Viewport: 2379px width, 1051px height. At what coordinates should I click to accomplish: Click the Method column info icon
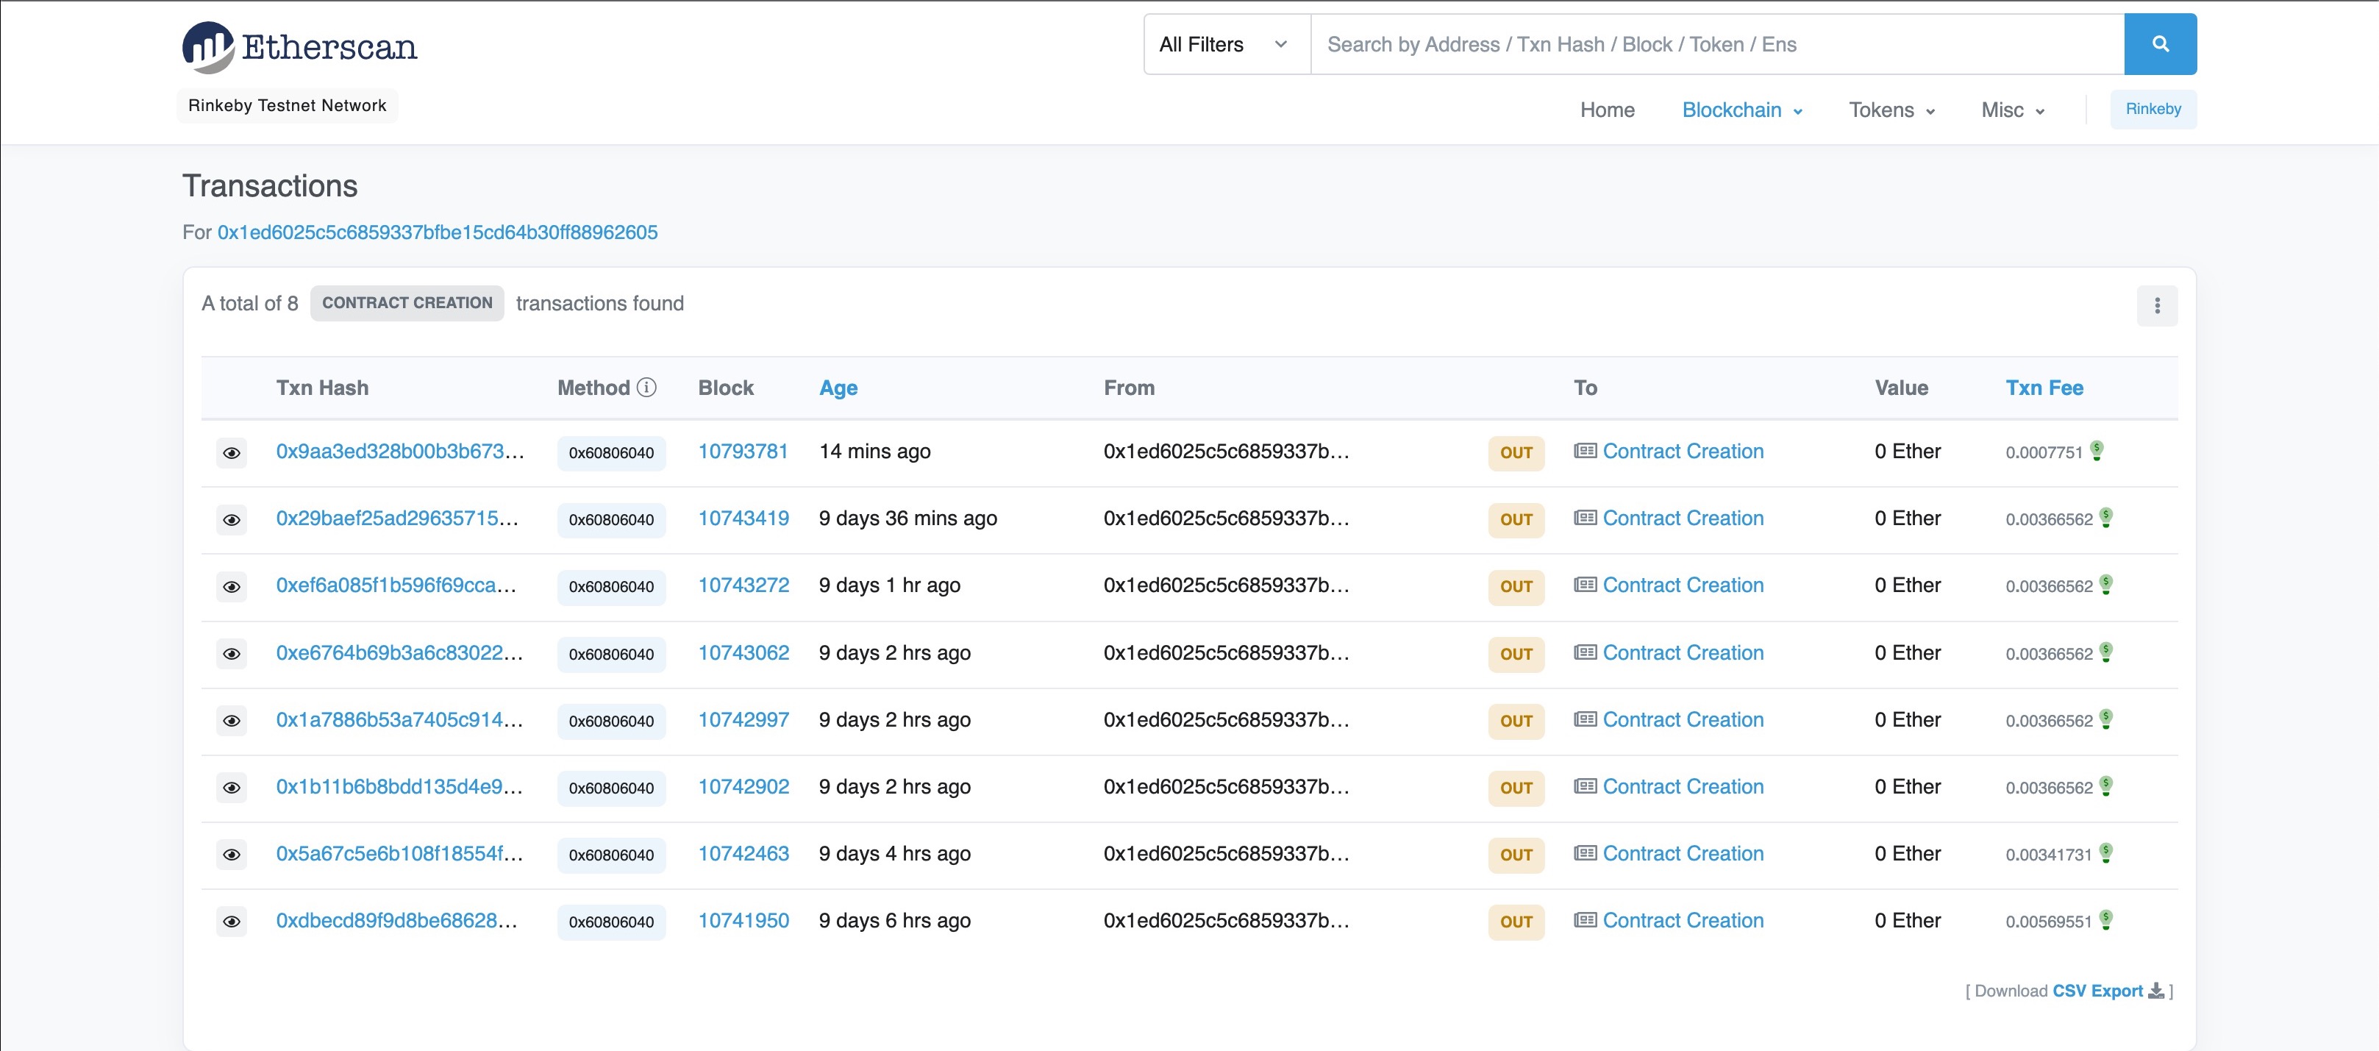coord(646,388)
